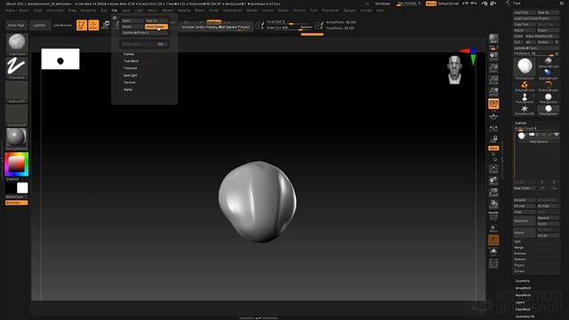Select the SimpleBrush tool icon

[525, 86]
